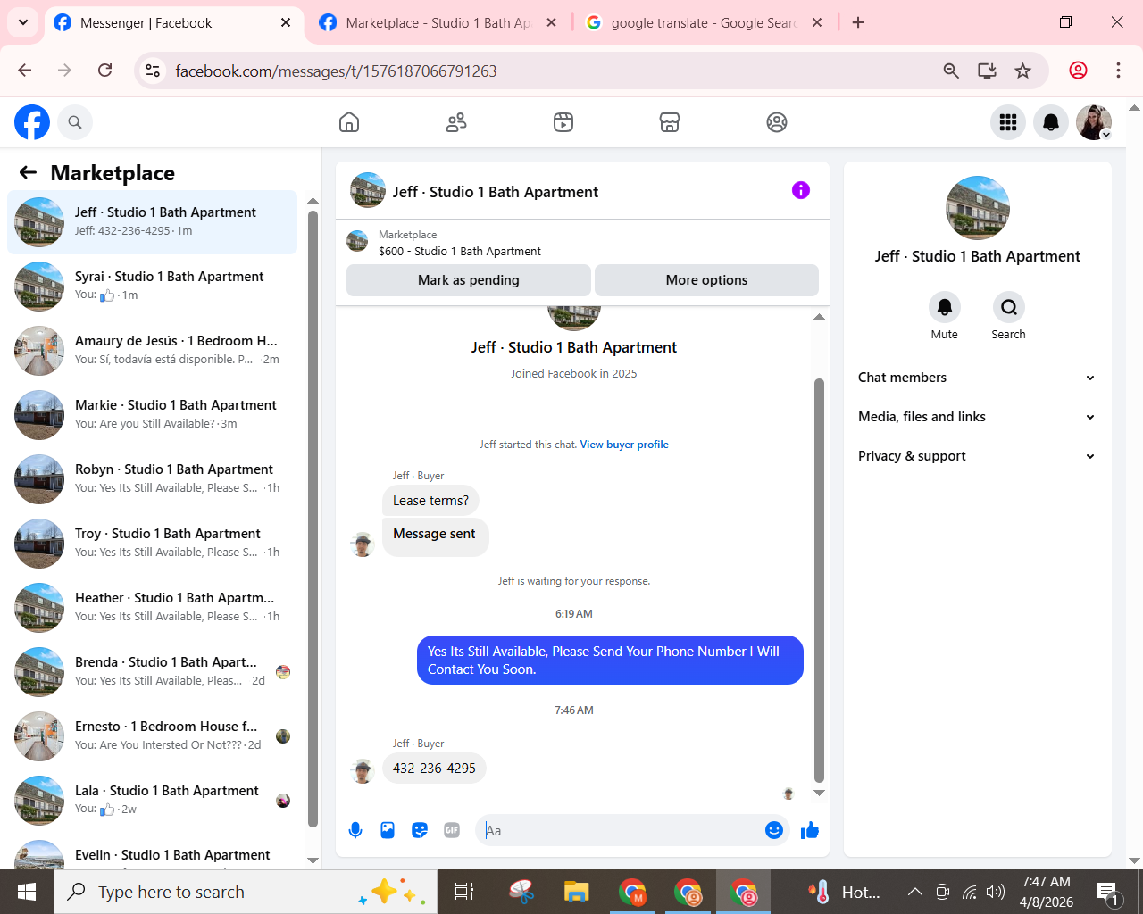Open emoji picker smiley icon
The width and height of the screenshot is (1143, 914).
[774, 830]
